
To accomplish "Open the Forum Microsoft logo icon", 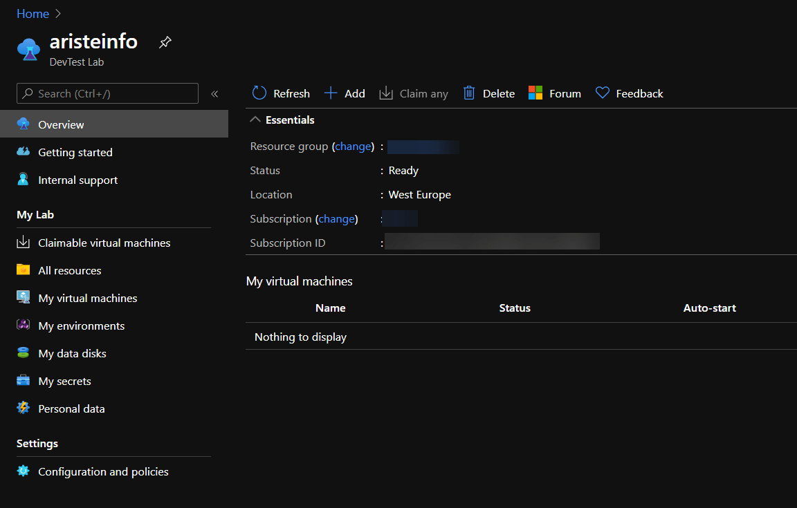I will (x=535, y=93).
